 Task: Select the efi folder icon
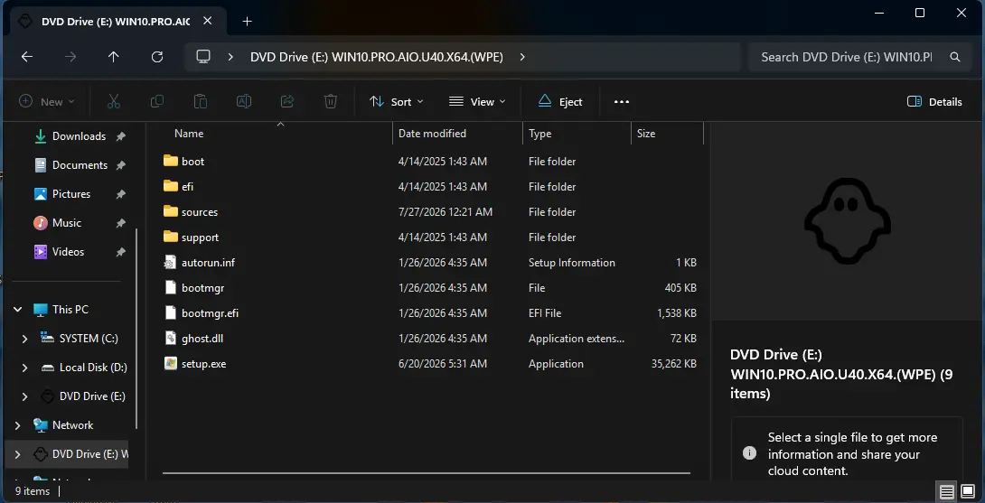tap(170, 186)
